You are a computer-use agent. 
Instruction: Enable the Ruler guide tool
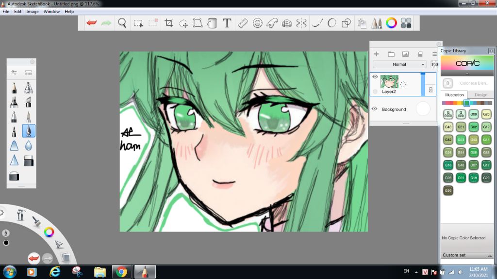point(243,23)
